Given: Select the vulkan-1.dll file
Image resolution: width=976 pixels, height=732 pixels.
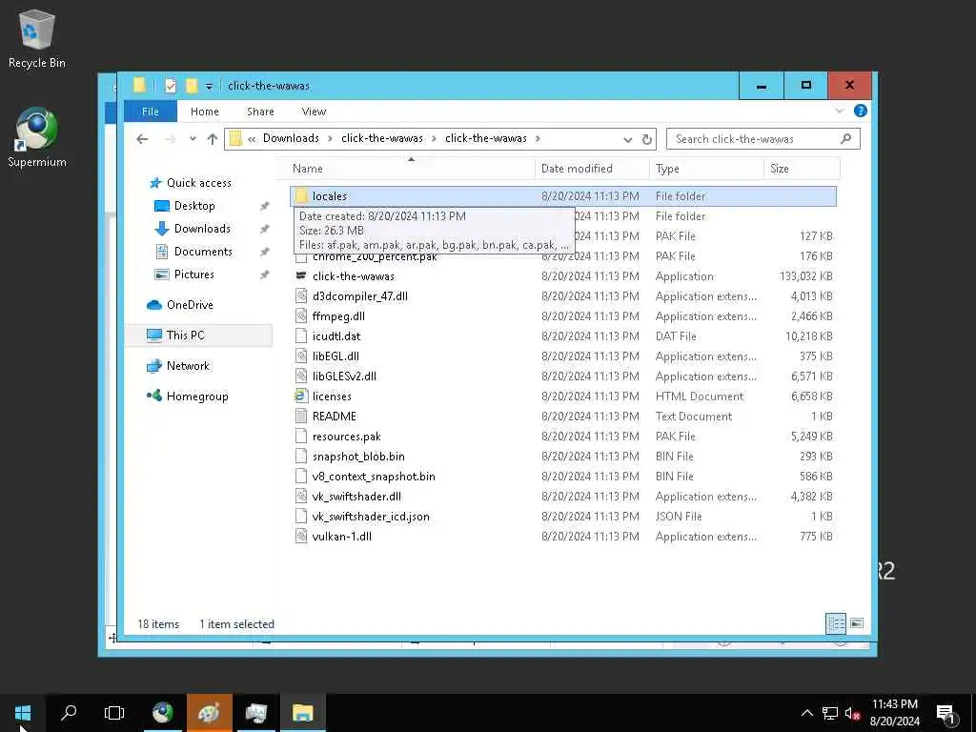Looking at the screenshot, I should coord(342,536).
